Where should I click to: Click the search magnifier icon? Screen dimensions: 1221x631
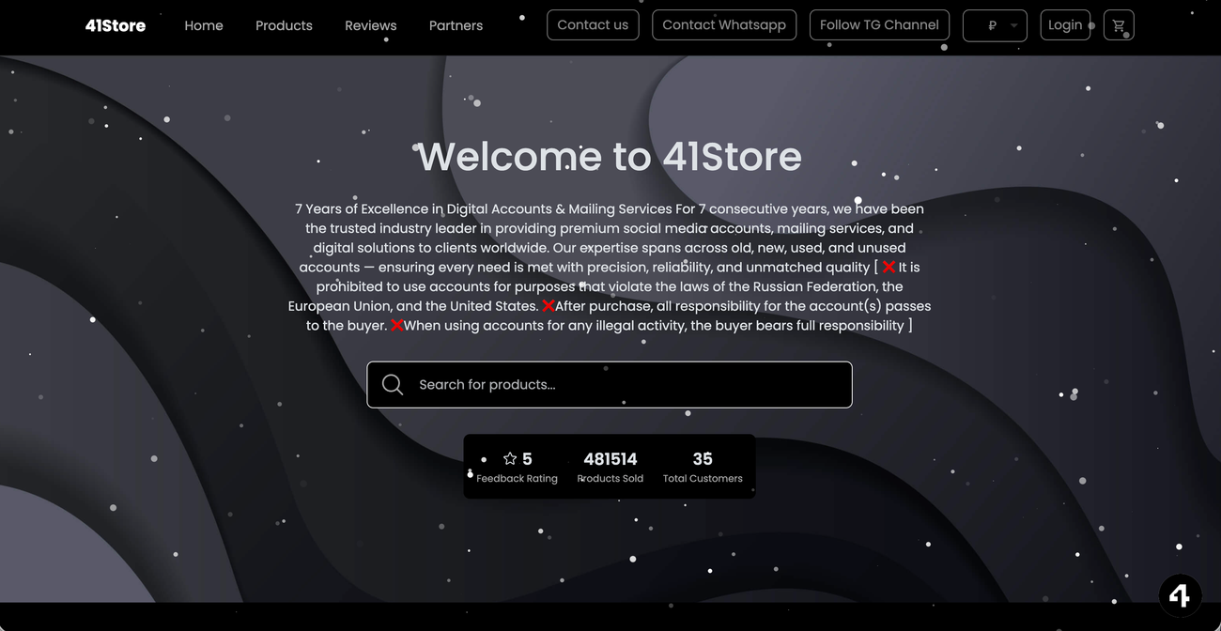tap(393, 384)
